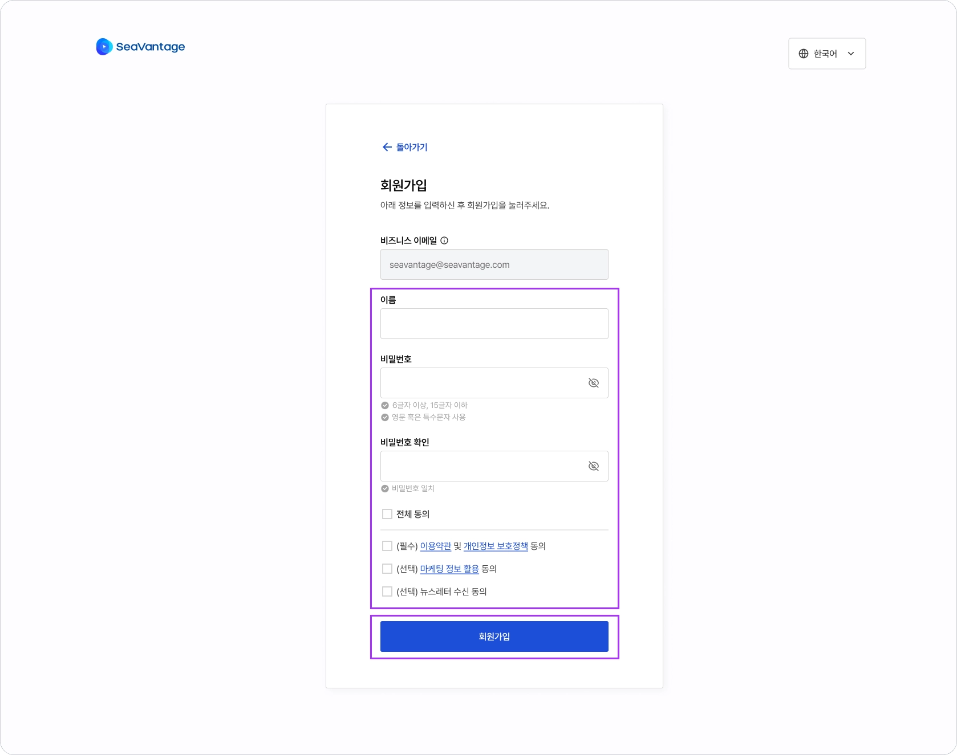Click the info icon beside 비즈니스 이메일

click(444, 240)
